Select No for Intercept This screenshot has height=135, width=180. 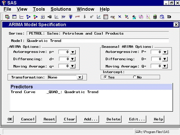click(x=135, y=77)
